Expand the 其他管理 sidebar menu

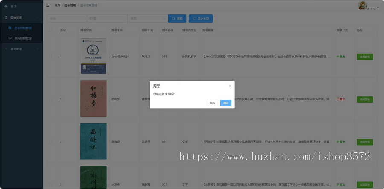click(21, 49)
